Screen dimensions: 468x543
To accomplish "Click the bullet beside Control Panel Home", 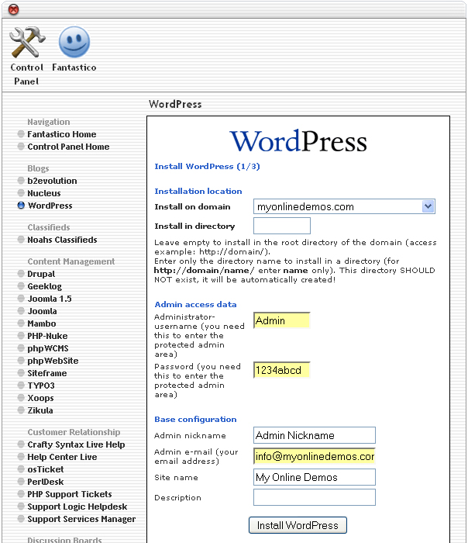I will (21, 146).
